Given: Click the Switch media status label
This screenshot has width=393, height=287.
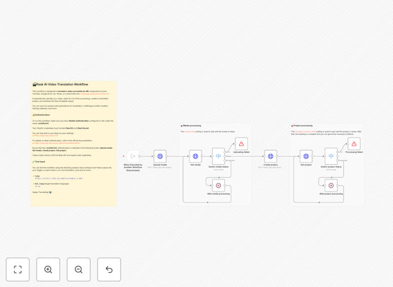Looking at the screenshot, I should point(218,167).
